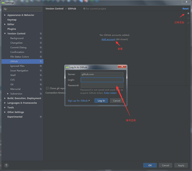Close the Settings window

click(186, 2)
